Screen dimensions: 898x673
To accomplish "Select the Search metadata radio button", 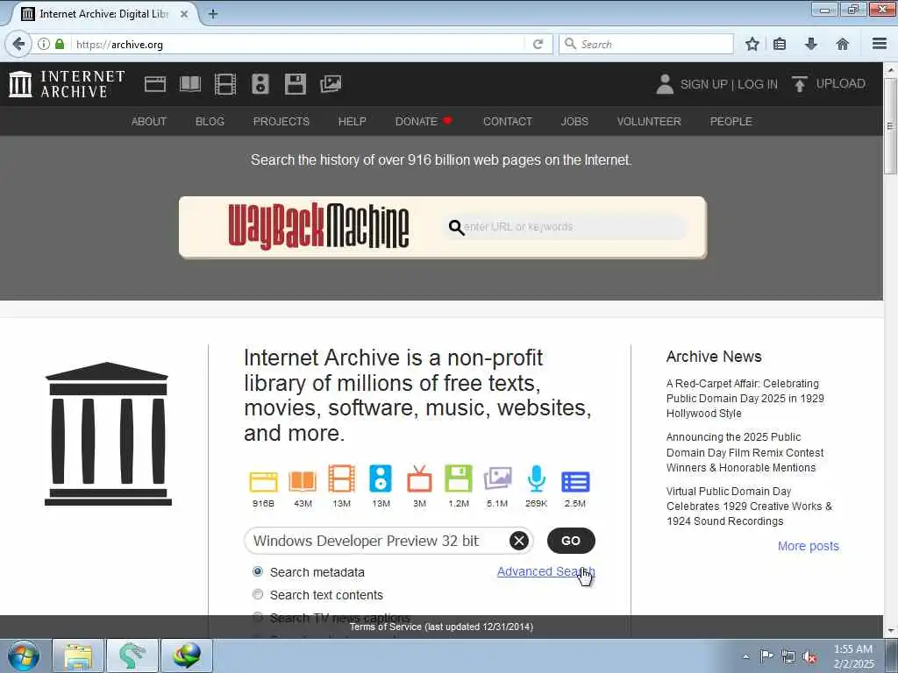I will tap(258, 571).
